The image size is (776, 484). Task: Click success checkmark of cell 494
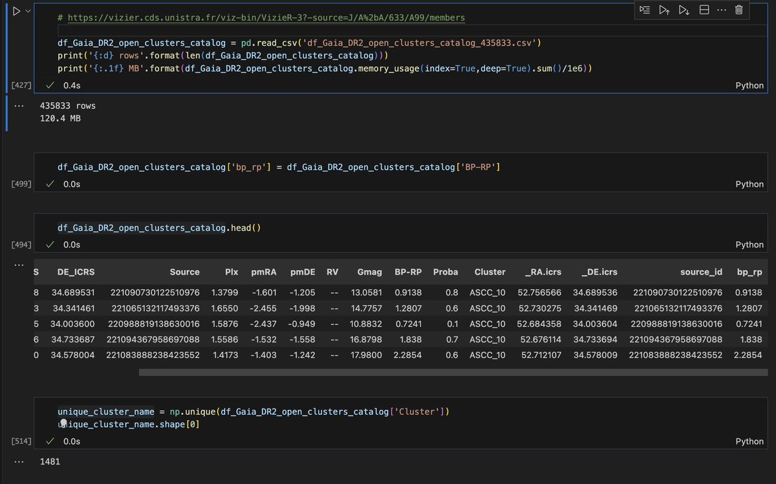pyautogui.click(x=50, y=245)
